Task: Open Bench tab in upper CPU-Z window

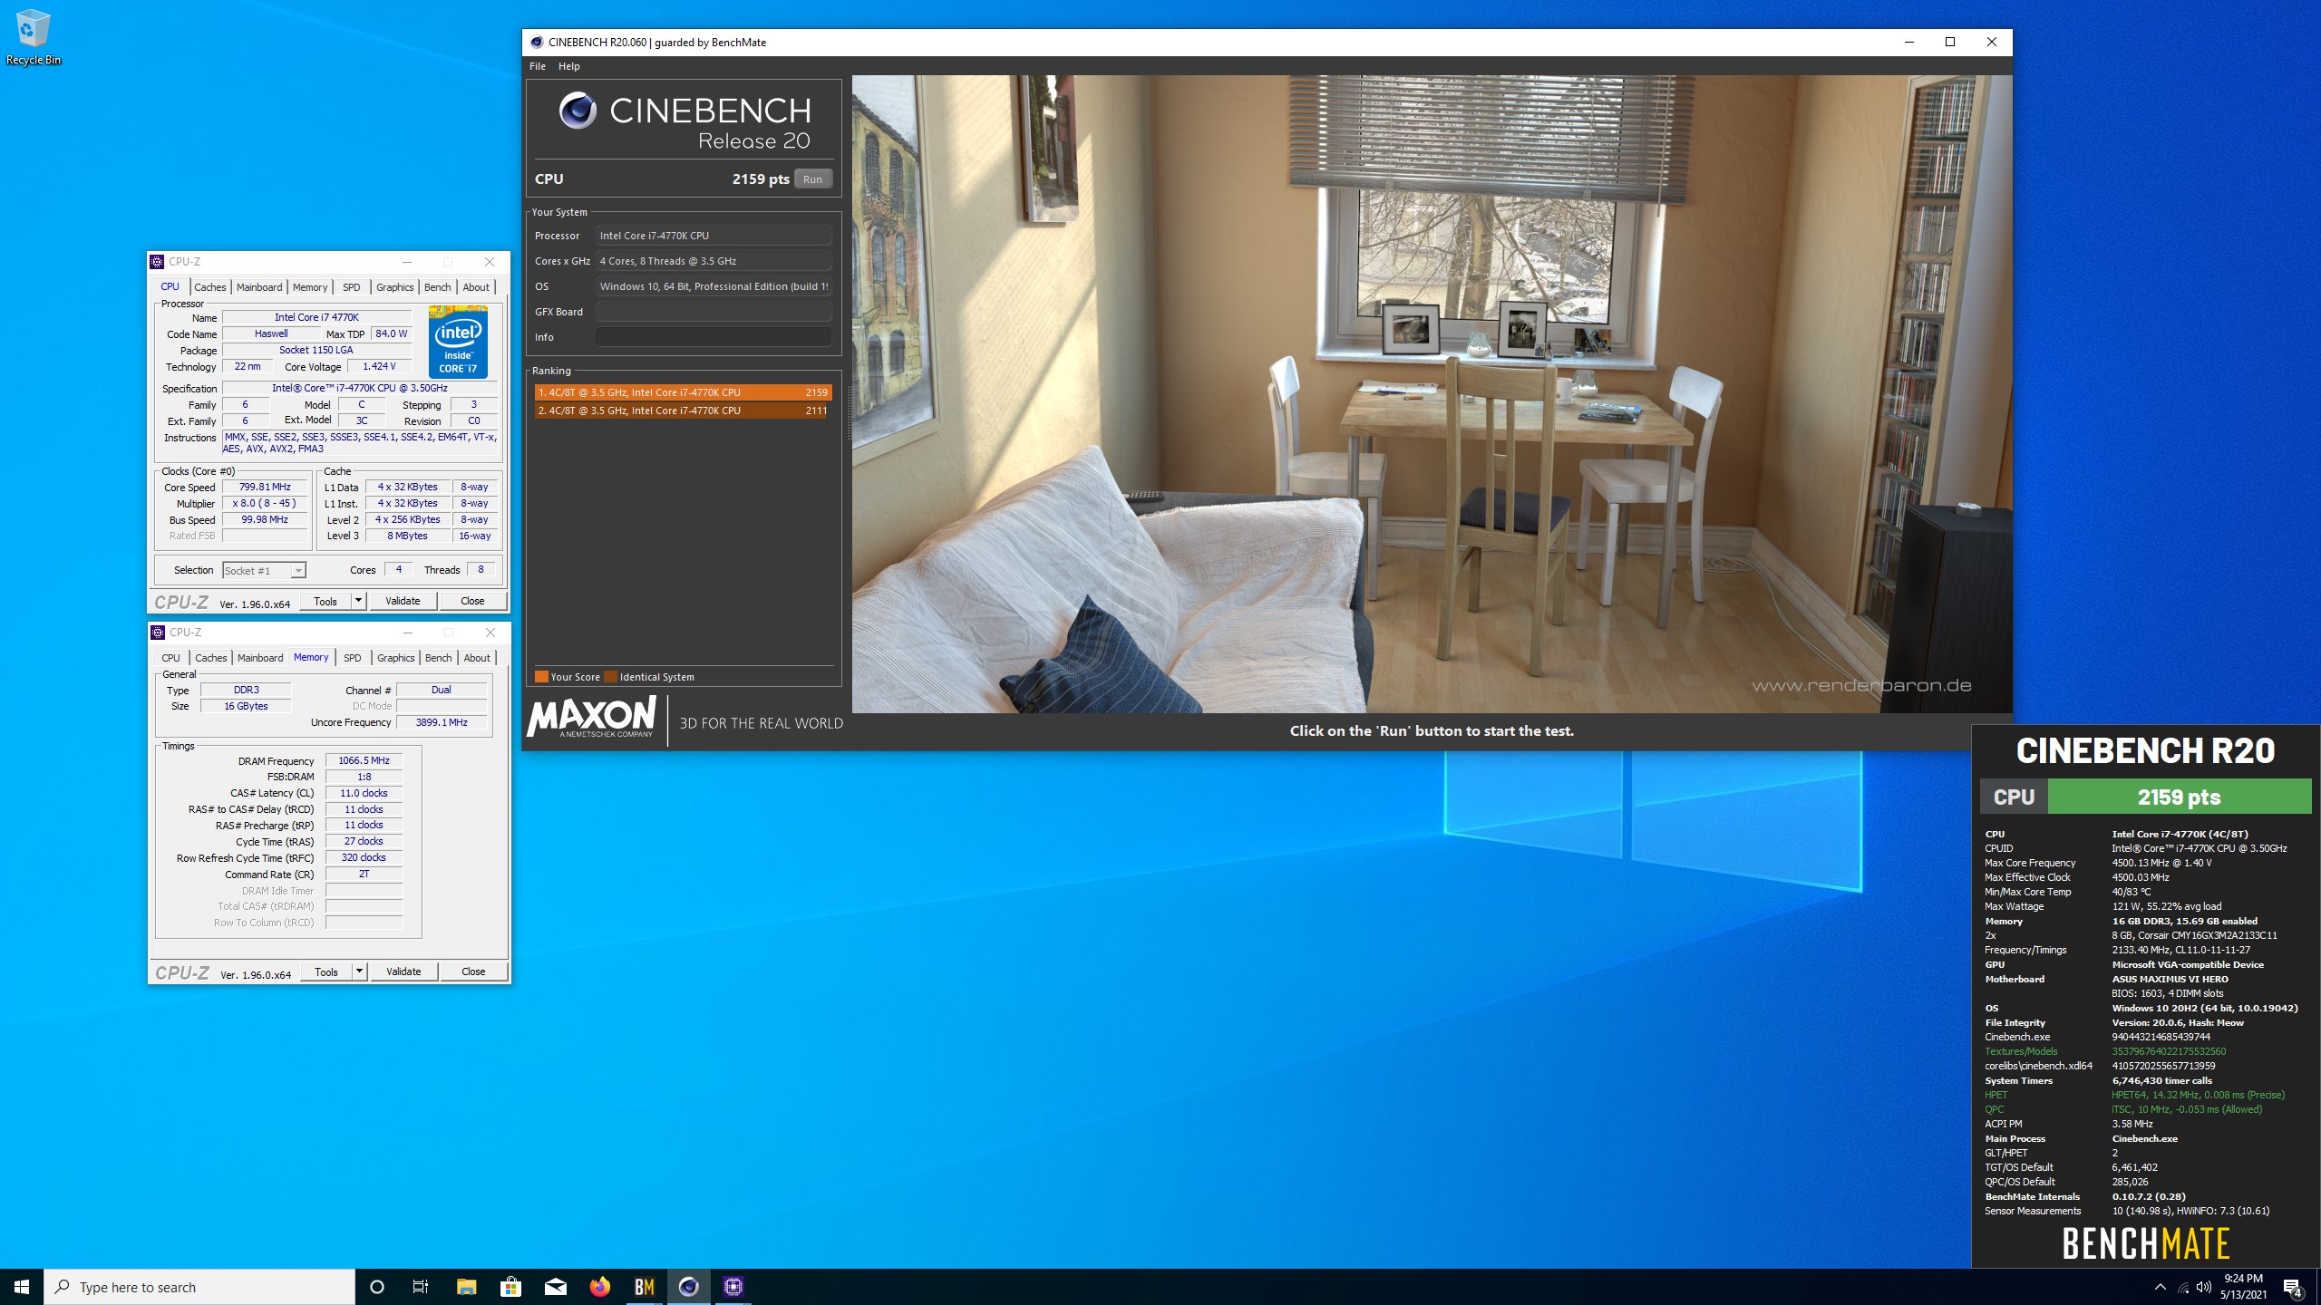Action: (438, 287)
